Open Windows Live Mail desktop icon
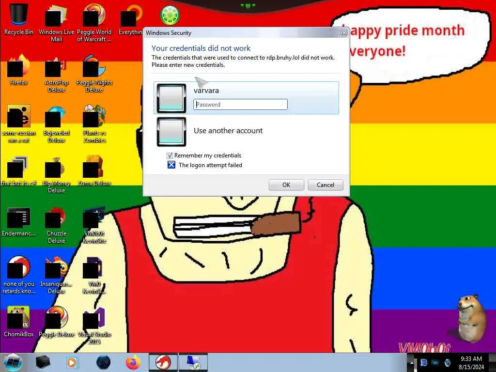This screenshot has width=496, height=372. click(x=56, y=22)
